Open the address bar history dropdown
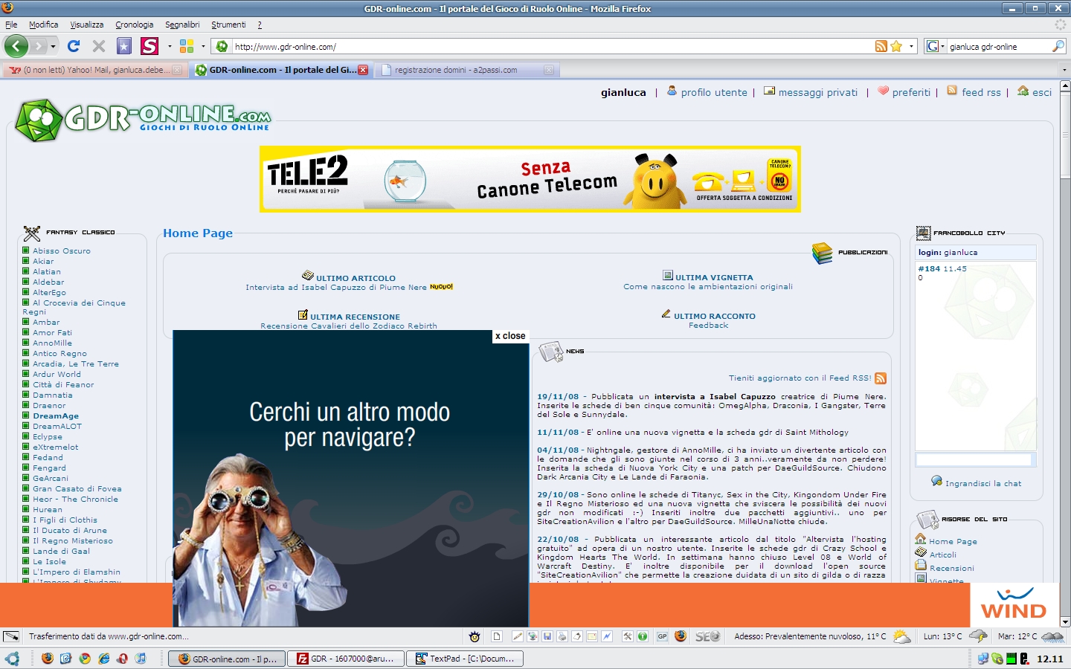The height and width of the screenshot is (669, 1071). 911,46
